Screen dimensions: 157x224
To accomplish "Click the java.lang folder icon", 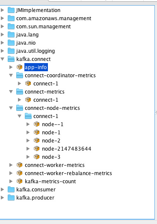I will click(11, 34).
